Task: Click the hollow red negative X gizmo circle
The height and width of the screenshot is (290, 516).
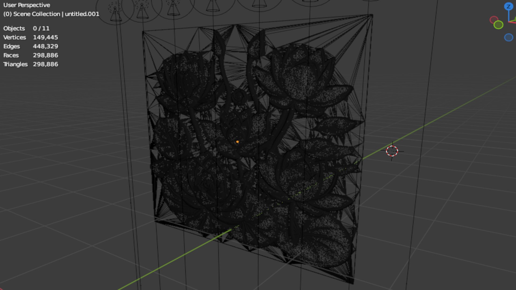Action: pyautogui.click(x=494, y=20)
